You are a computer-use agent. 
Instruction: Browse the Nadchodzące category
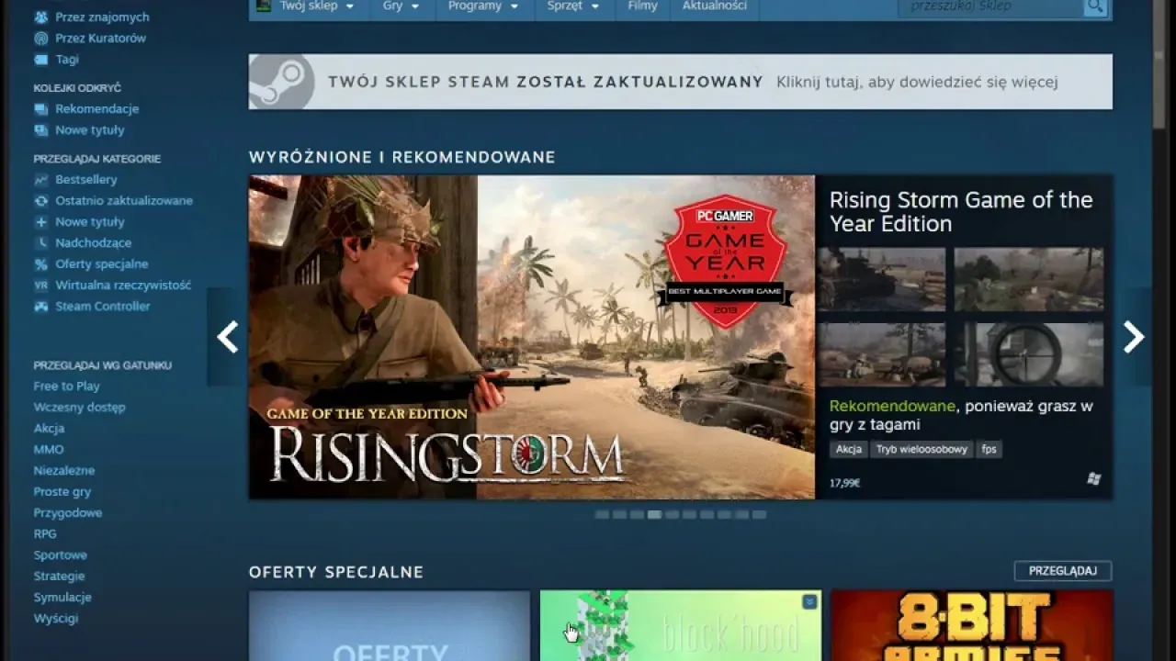pyautogui.click(x=93, y=243)
